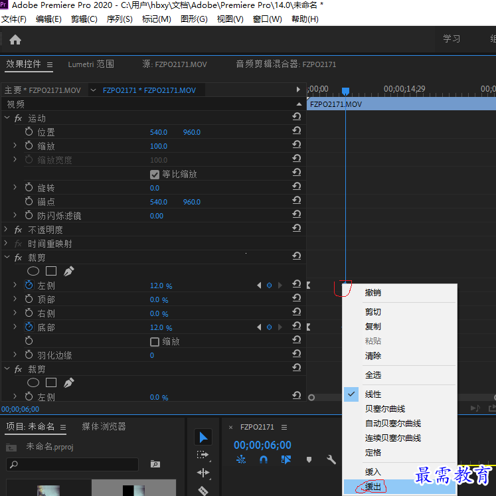This screenshot has width=496, height=496.
Task: Expand the 旋转 property
Action: click(x=15, y=187)
